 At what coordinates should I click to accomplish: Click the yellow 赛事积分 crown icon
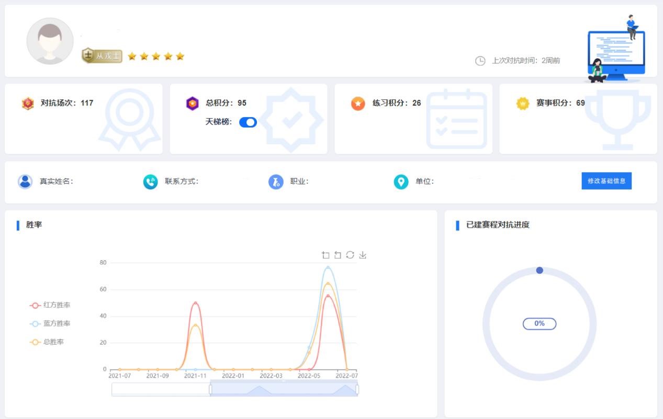(x=523, y=103)
